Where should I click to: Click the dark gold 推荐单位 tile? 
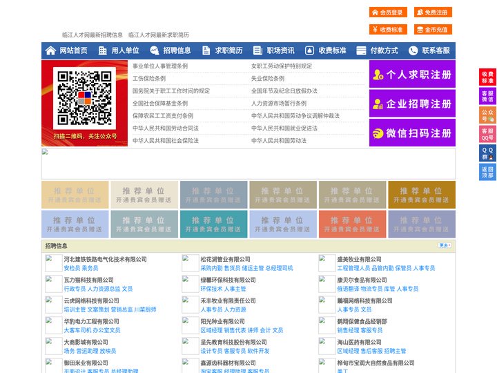click(x=422, y=195)
